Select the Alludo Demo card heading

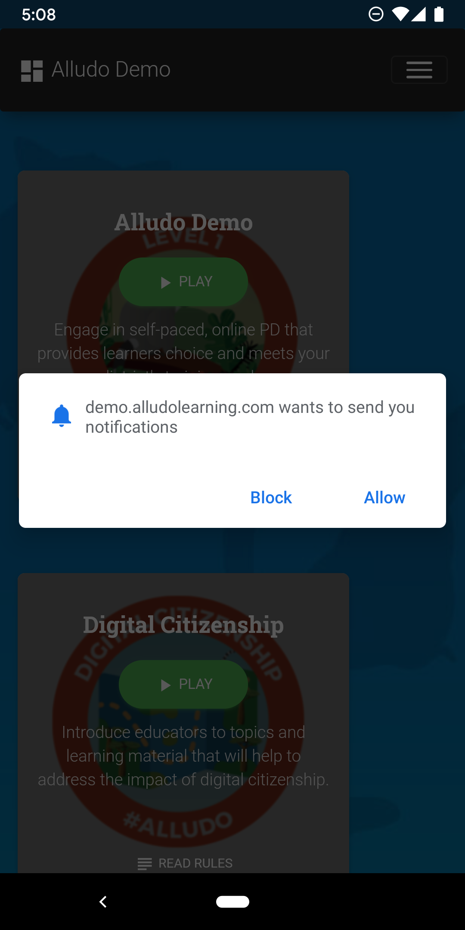(183, 223)
